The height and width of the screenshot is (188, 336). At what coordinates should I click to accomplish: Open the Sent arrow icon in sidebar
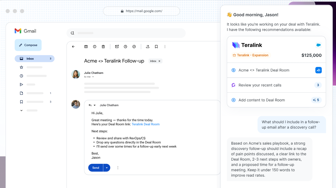click(22, 85)
